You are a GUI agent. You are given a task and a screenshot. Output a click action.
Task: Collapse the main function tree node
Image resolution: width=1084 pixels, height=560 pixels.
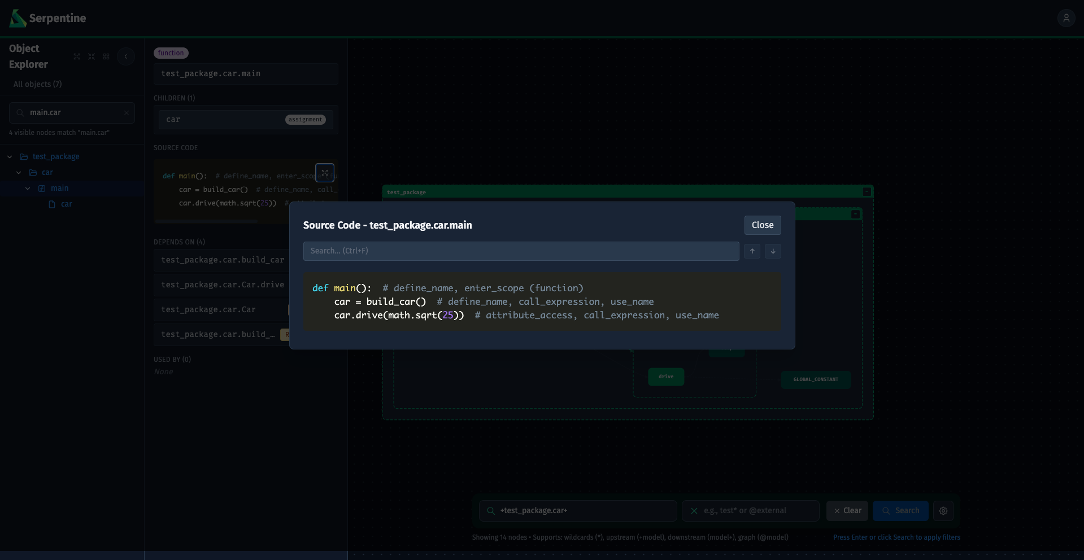[28, 189]
